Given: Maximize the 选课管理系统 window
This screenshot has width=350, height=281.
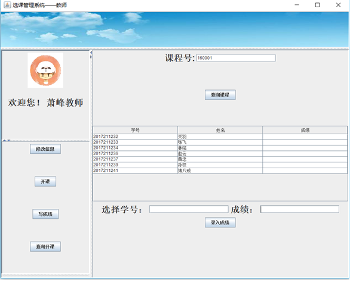Looking at the screenshot, I should tap(317, 5).
